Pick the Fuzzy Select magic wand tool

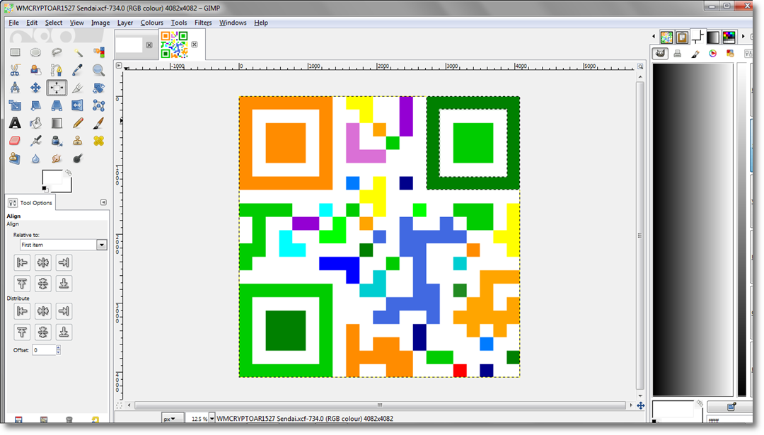(x=78, y=52)
